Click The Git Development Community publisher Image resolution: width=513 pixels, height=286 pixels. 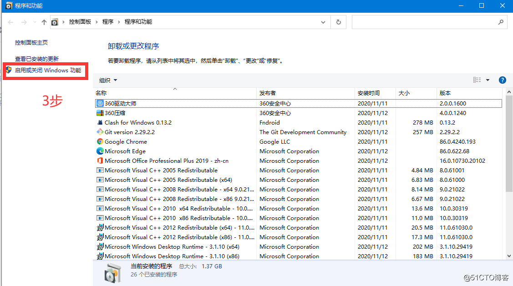click(303, 132)
